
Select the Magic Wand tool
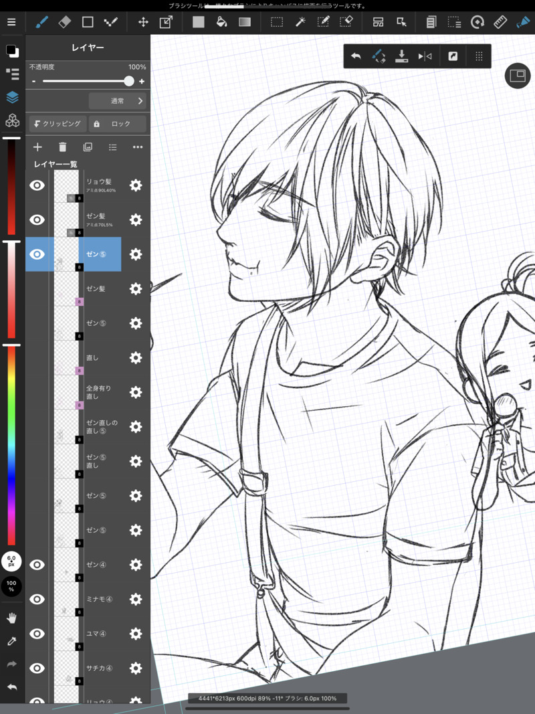(x=300, y=22)
